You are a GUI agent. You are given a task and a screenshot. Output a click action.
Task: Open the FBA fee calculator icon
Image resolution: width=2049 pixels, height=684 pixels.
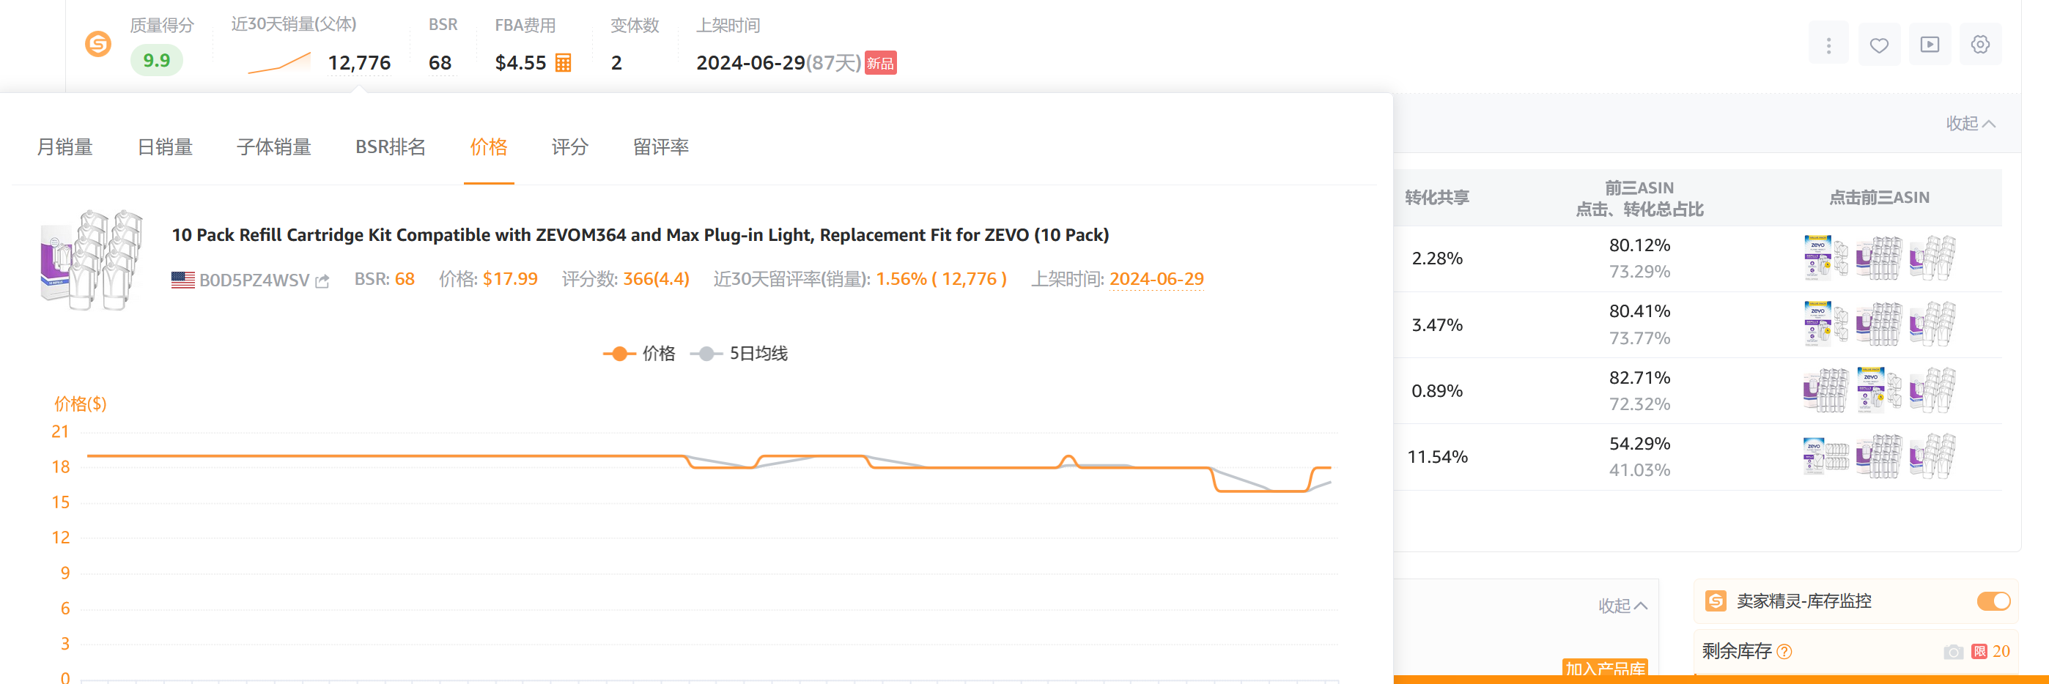tap(563, 63)
